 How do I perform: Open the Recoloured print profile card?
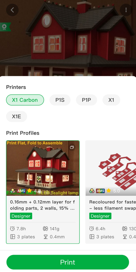[111, 192]
